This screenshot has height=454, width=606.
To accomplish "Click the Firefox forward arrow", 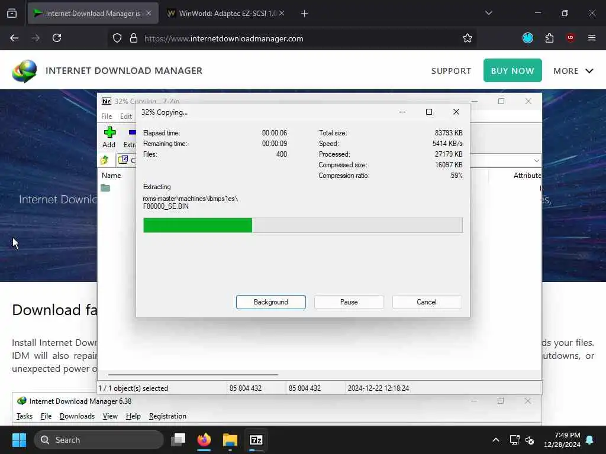I will [x=35, y=38].
